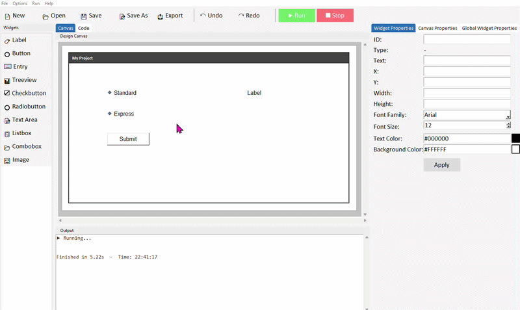
Task: Open the Widget Properties tab
Action: (x=393, y=28)
